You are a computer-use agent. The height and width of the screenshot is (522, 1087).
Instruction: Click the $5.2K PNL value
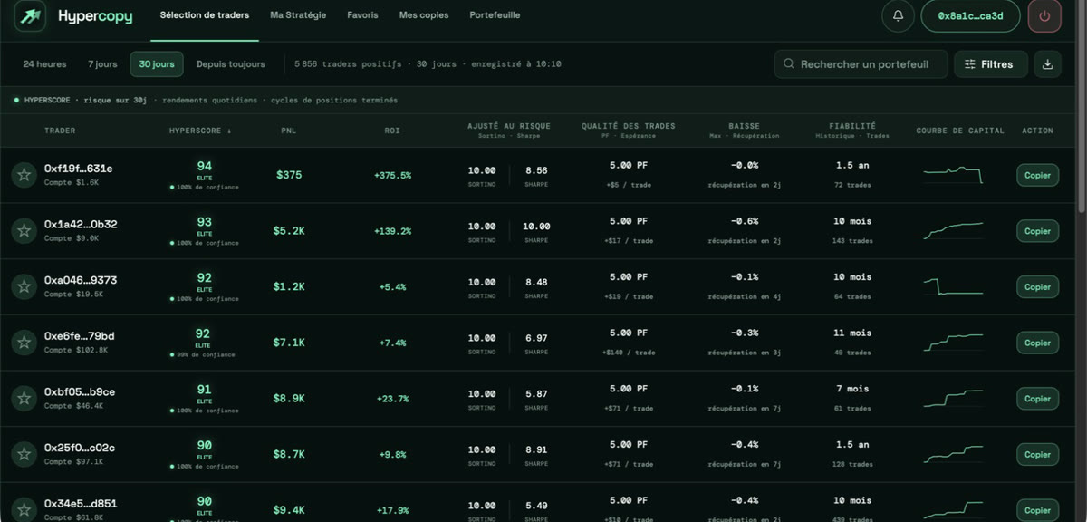[289, 231]
